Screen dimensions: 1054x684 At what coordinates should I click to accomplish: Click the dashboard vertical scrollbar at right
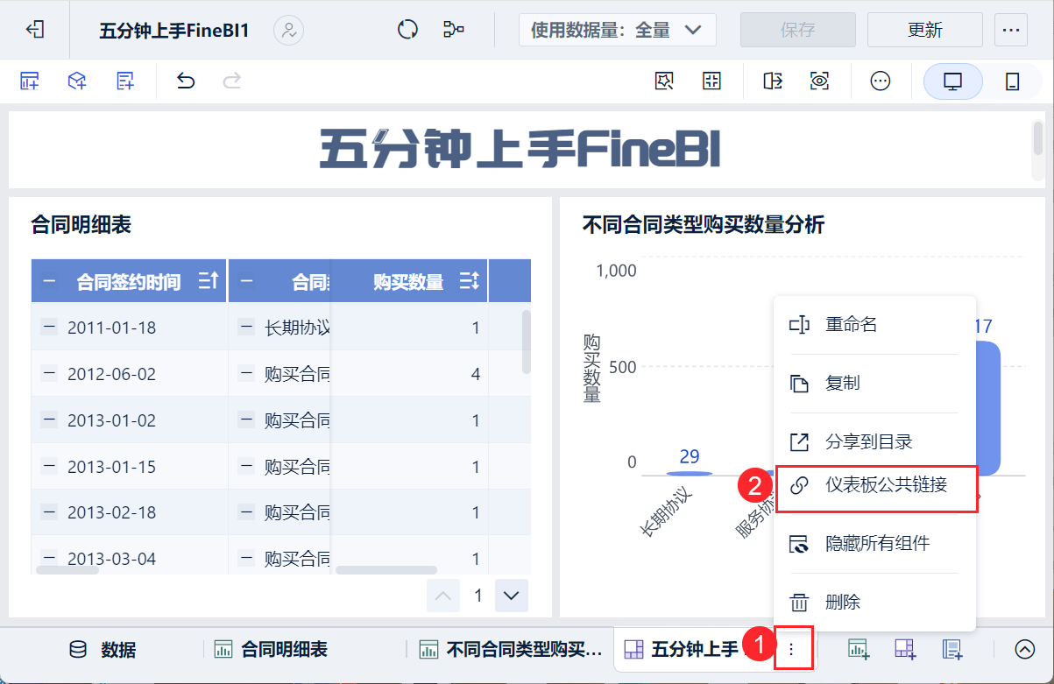pyautogui.click(x=1037, y=138)
